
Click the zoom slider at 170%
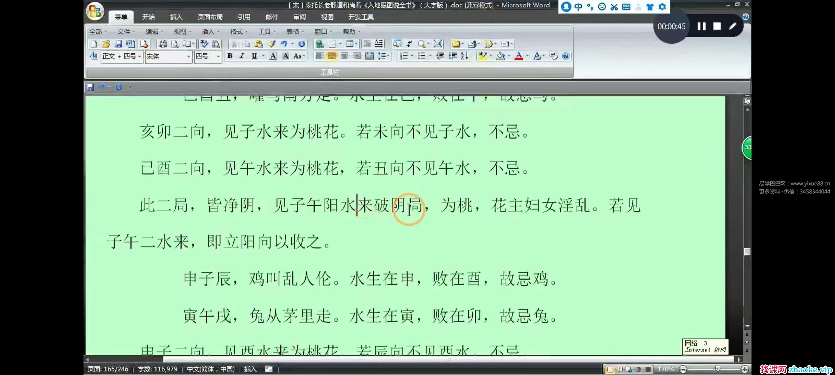717,369
